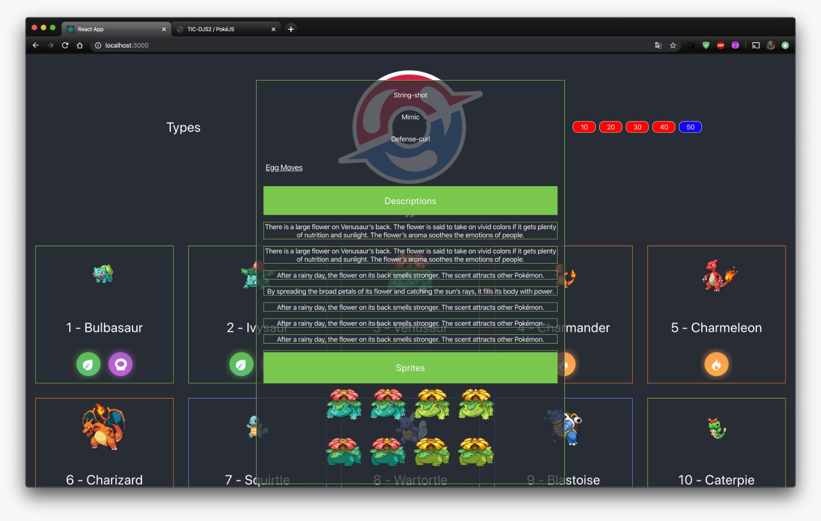Screen dimensions: 821x521
Task: Open the browser profile avatar
Action: (x=771, y=45)
